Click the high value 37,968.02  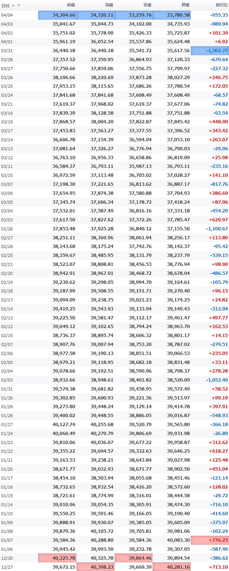pyautogui.click(x=102, y=104)
